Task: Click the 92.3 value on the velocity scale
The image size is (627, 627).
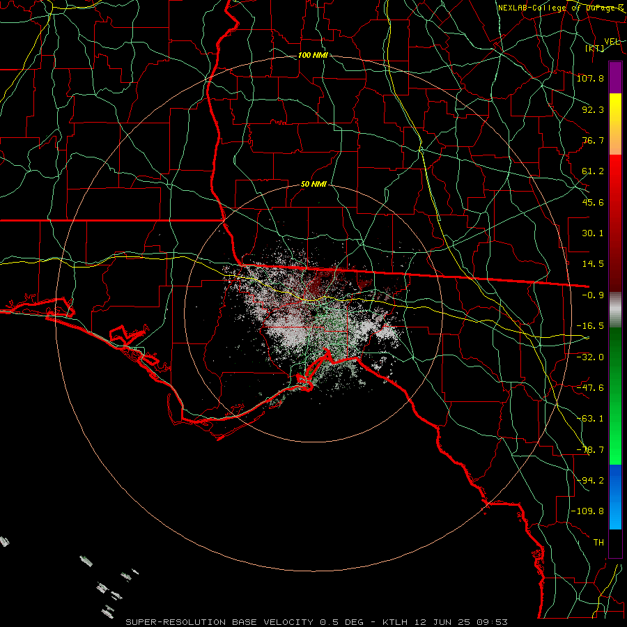Action: pyautogui.click(x=593, y=109)
